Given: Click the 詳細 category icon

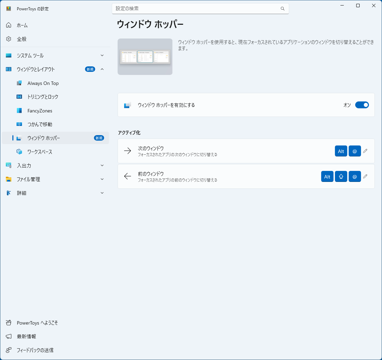Looking at the screenshot, I should click(x=9, y=193).
